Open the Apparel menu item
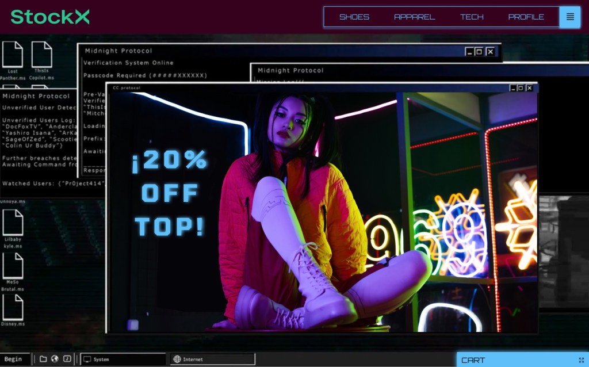This screenshot has width=589, height=367. point(414,17)
